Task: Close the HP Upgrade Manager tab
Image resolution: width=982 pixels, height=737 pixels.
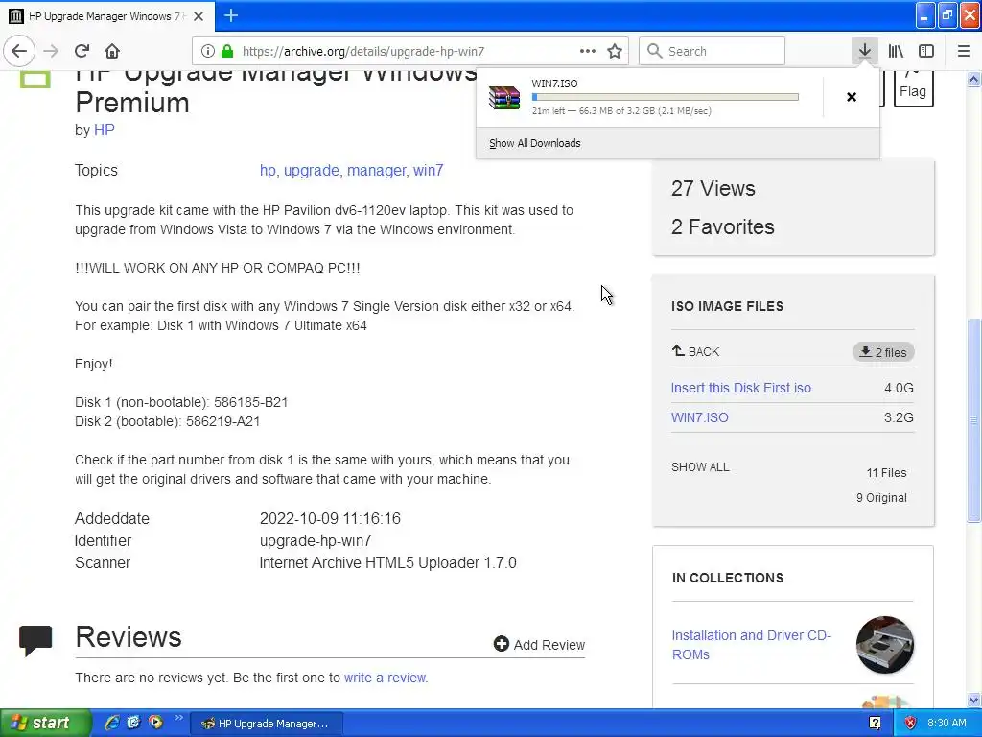Action: [x=199, y=16]
